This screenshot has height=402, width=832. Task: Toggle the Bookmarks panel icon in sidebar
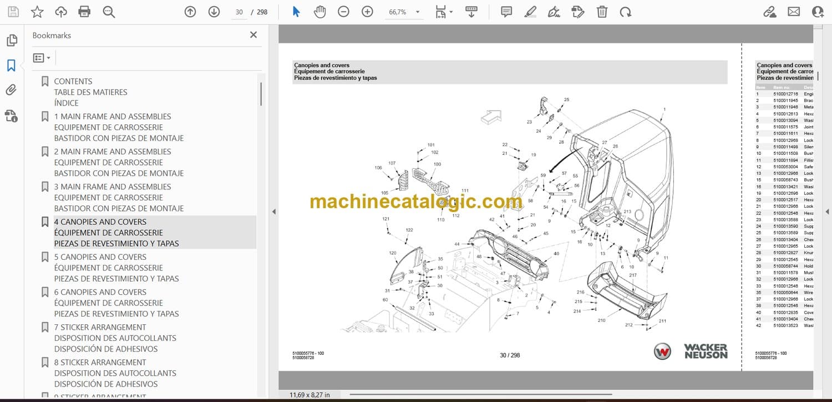pos(11,66)
